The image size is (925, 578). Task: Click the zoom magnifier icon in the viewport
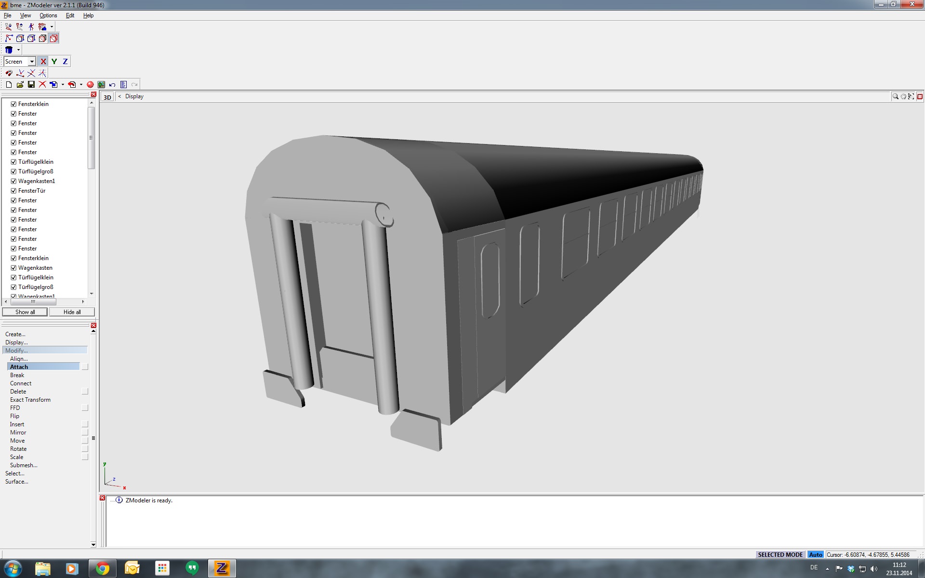(x=895, y=96)
